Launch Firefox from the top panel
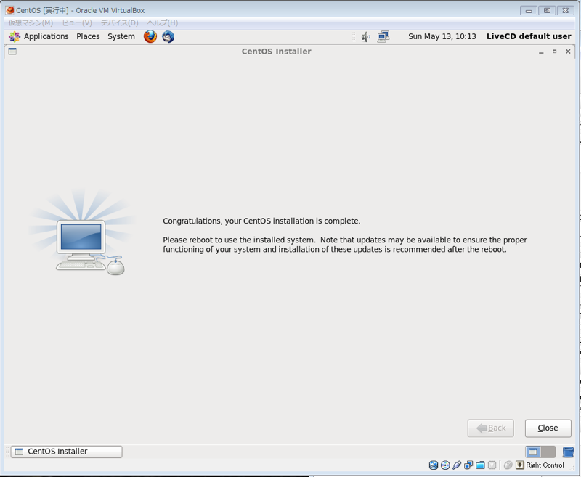Image resolution: width=581 pixels, height=477 pixels. [x=150, y=36]
